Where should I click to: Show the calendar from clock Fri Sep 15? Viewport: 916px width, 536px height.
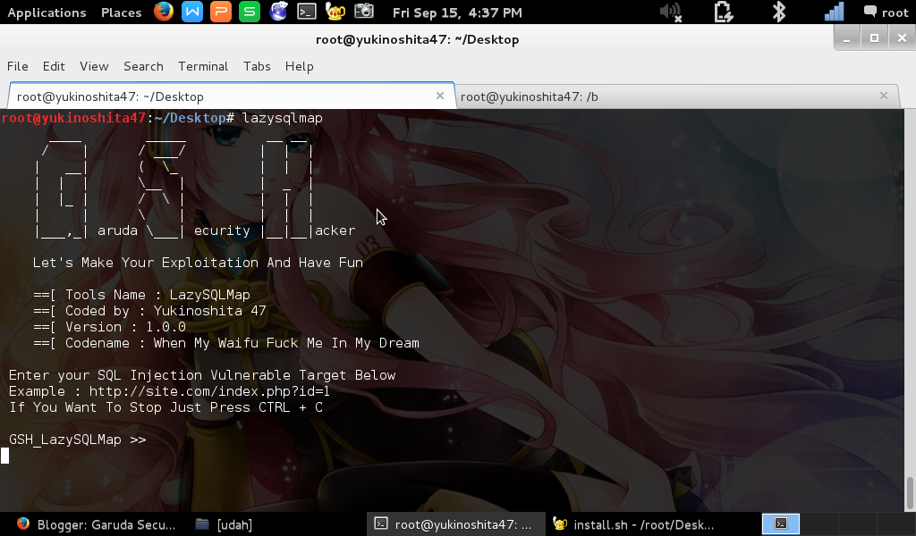457,13
